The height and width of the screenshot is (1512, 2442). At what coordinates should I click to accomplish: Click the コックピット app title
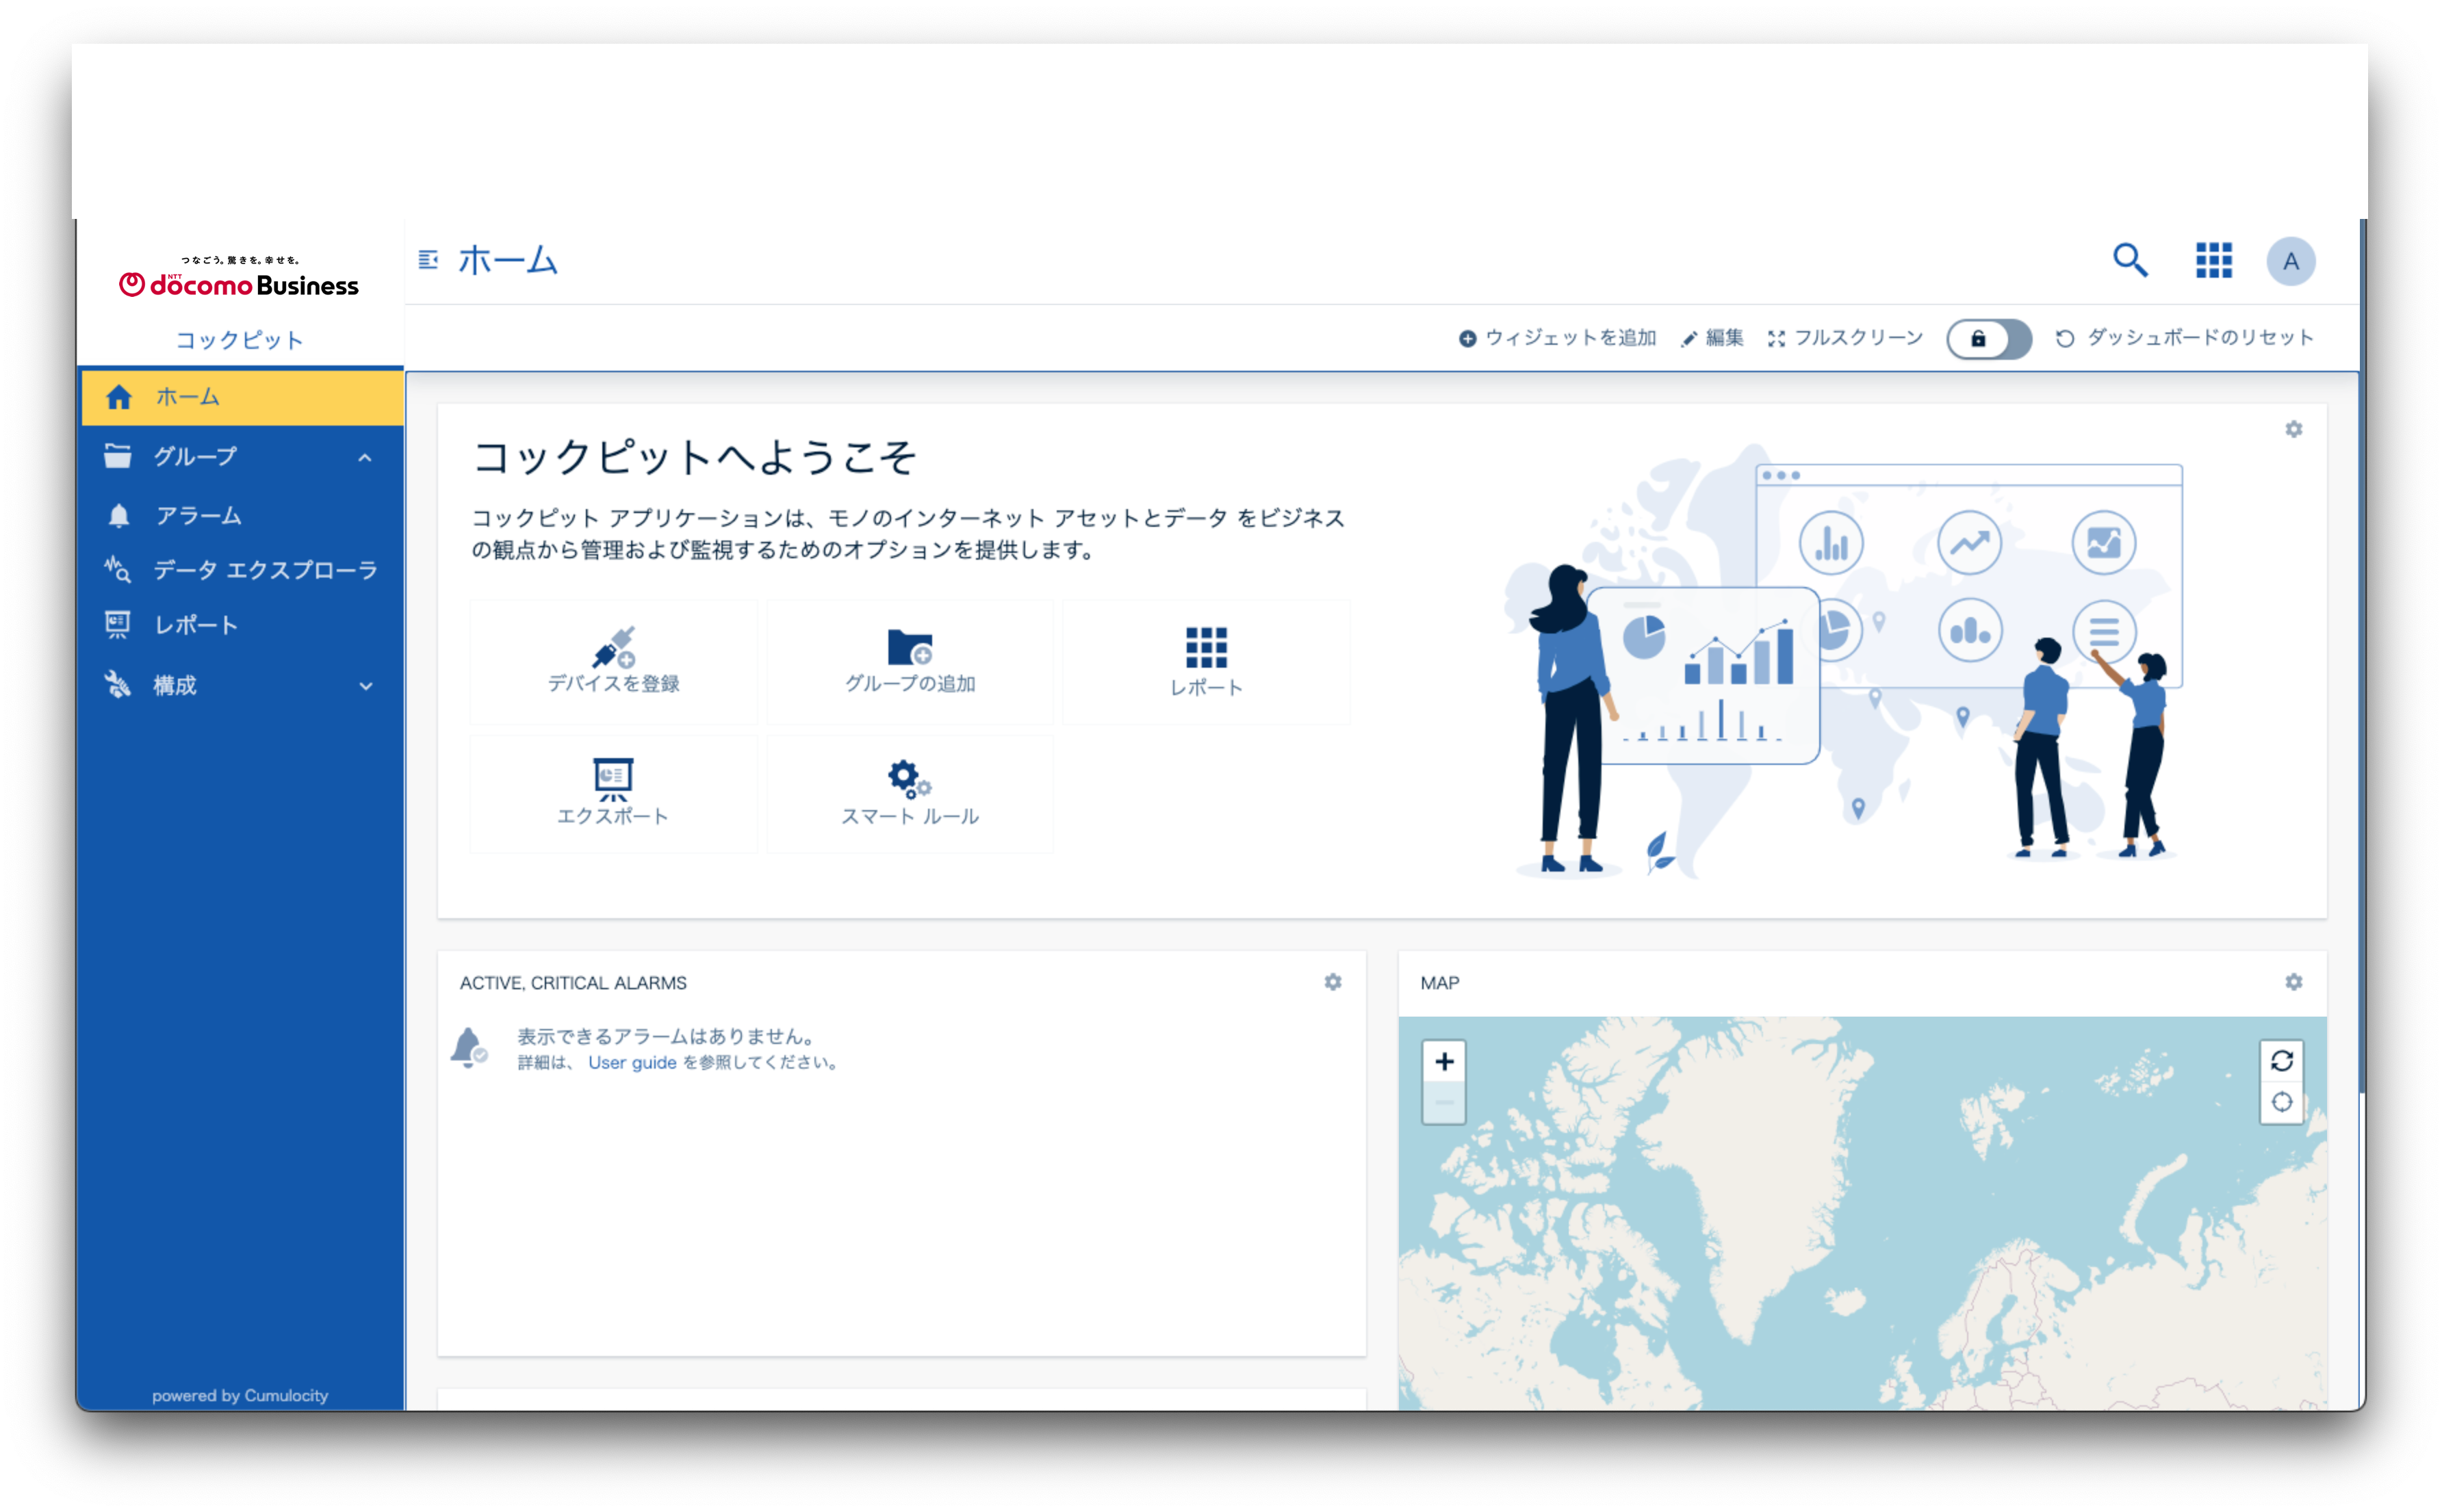(x=239, y=340)
